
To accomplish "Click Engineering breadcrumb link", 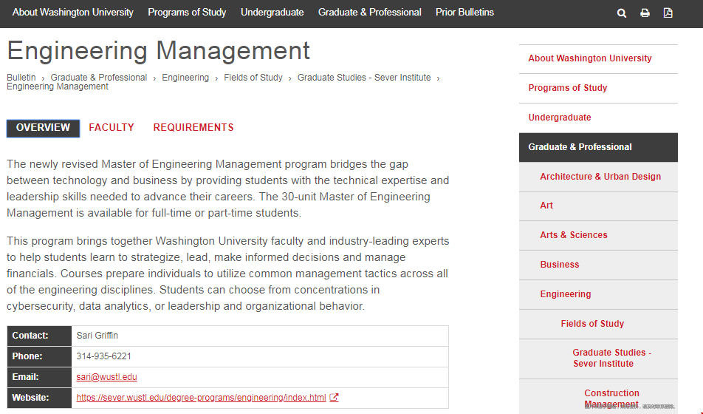I will click(185, 77).
